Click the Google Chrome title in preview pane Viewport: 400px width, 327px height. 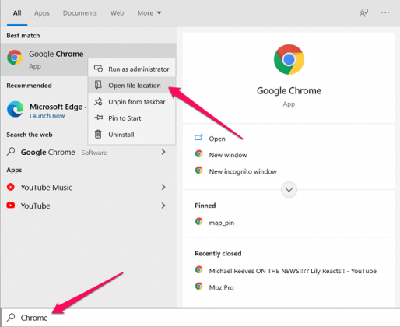click(289, 91)
